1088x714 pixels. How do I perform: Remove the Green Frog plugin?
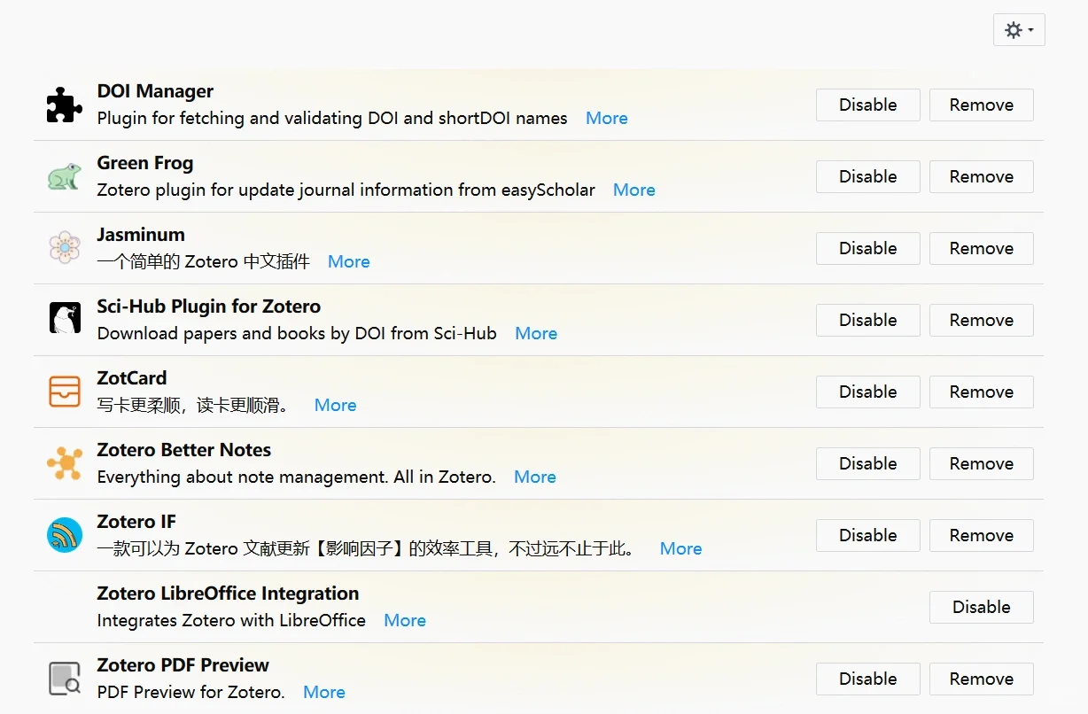point(981,176)
